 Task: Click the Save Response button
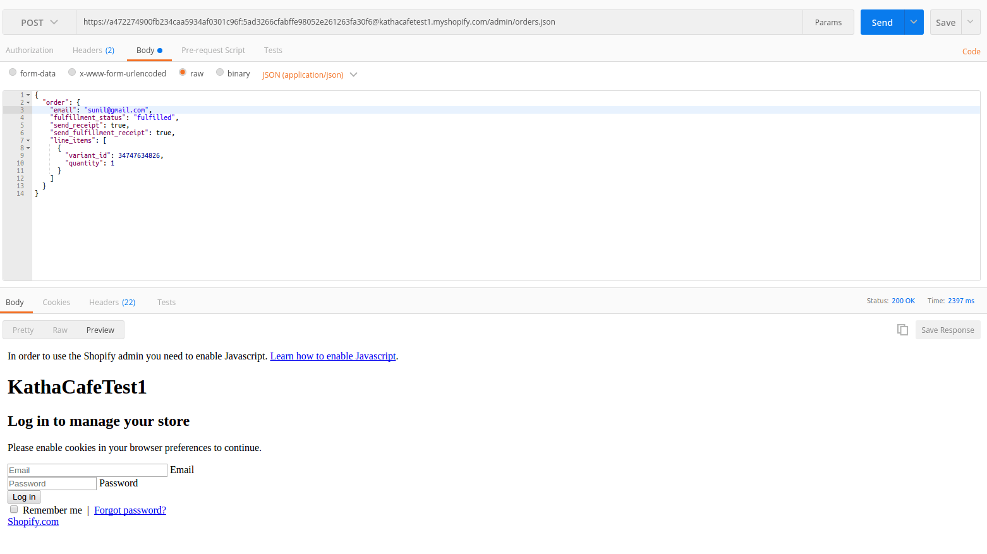pyautogui.click(x=948, y=330)
